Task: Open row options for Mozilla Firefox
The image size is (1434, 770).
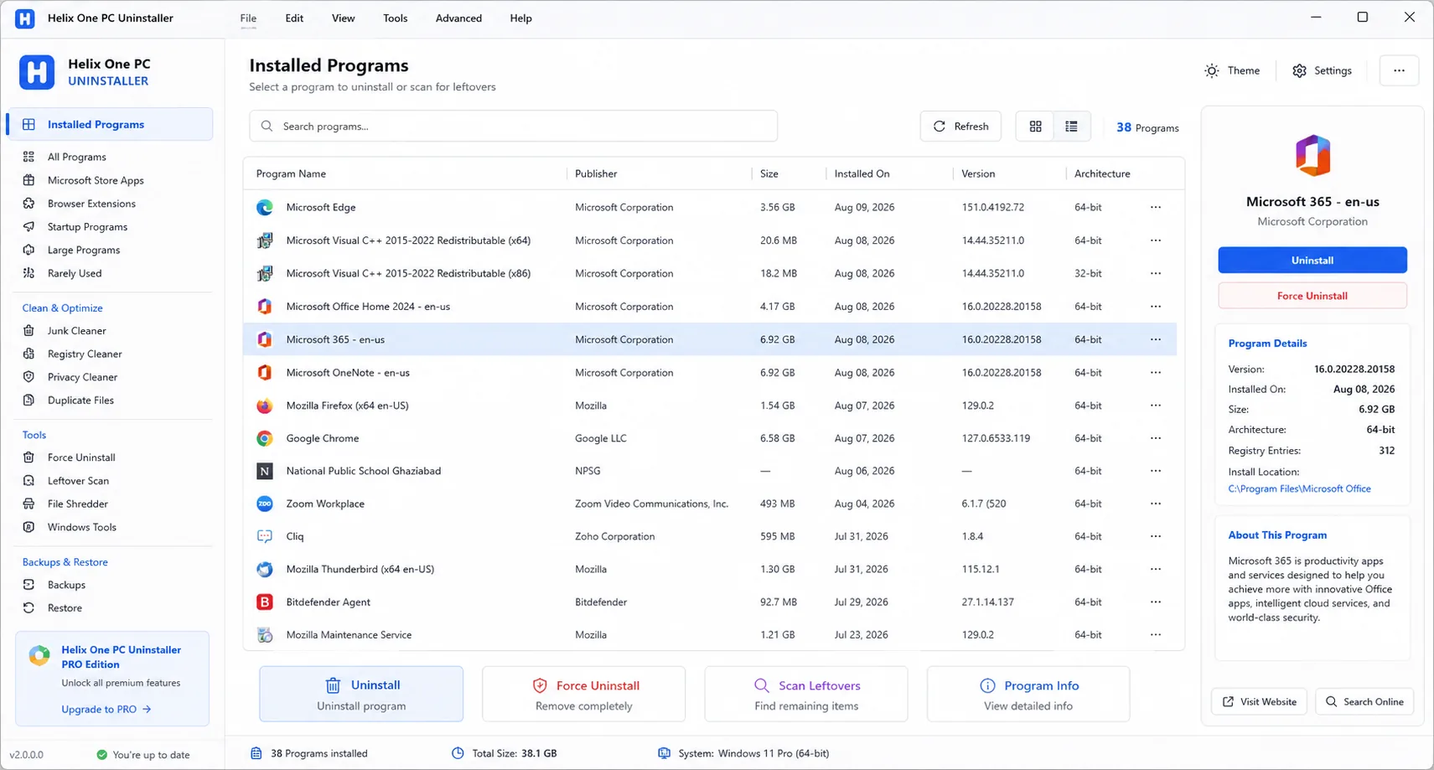Action: tap(1156, 406)
